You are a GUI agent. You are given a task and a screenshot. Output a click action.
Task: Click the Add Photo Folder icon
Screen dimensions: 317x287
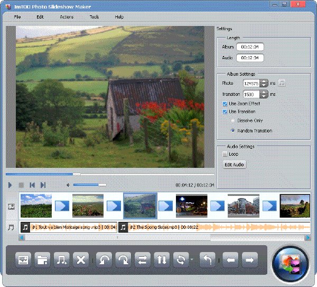click(x=42, y=259)
